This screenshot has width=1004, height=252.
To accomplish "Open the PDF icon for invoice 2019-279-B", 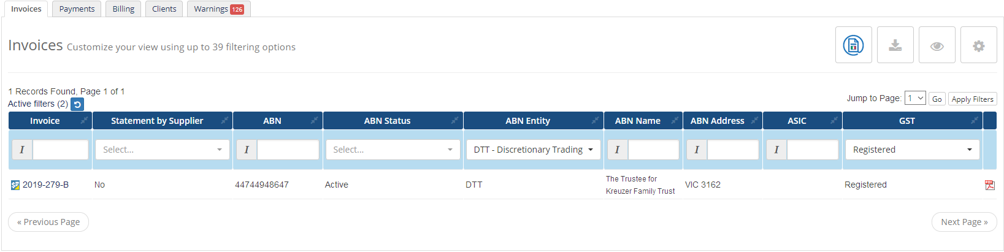I will (x=989, y=185).
